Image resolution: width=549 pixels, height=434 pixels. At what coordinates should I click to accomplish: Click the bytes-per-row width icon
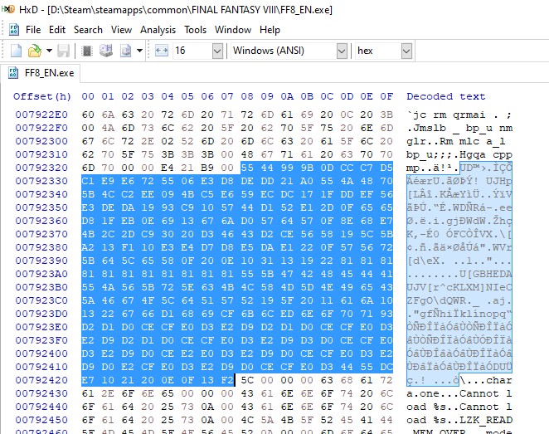click(x=162, y=51)
